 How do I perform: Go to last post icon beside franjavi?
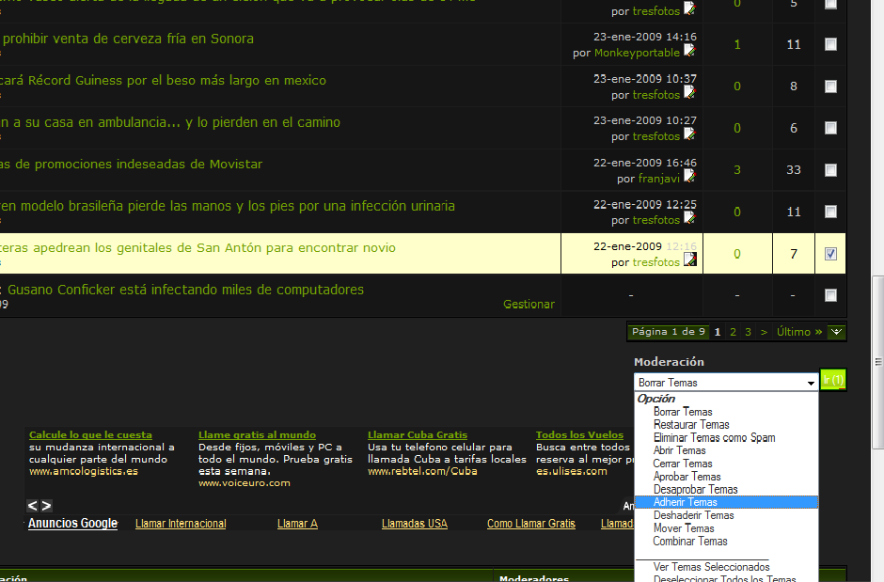tap(689, 177)
